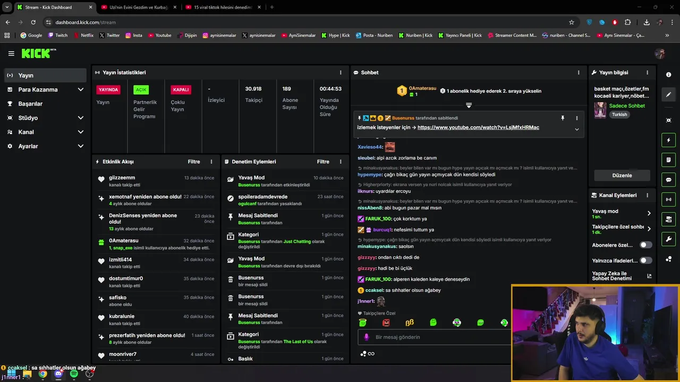
Task: Click the document icon in right sidebar
Action: tap(668, 160)
